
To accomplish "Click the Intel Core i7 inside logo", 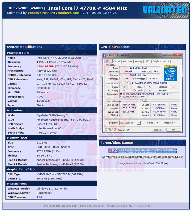I will click(170, 73).
